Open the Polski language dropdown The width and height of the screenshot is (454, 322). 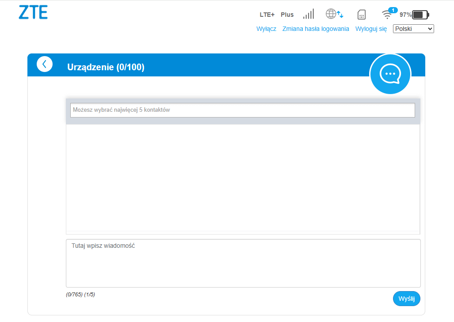coord(413,29)
